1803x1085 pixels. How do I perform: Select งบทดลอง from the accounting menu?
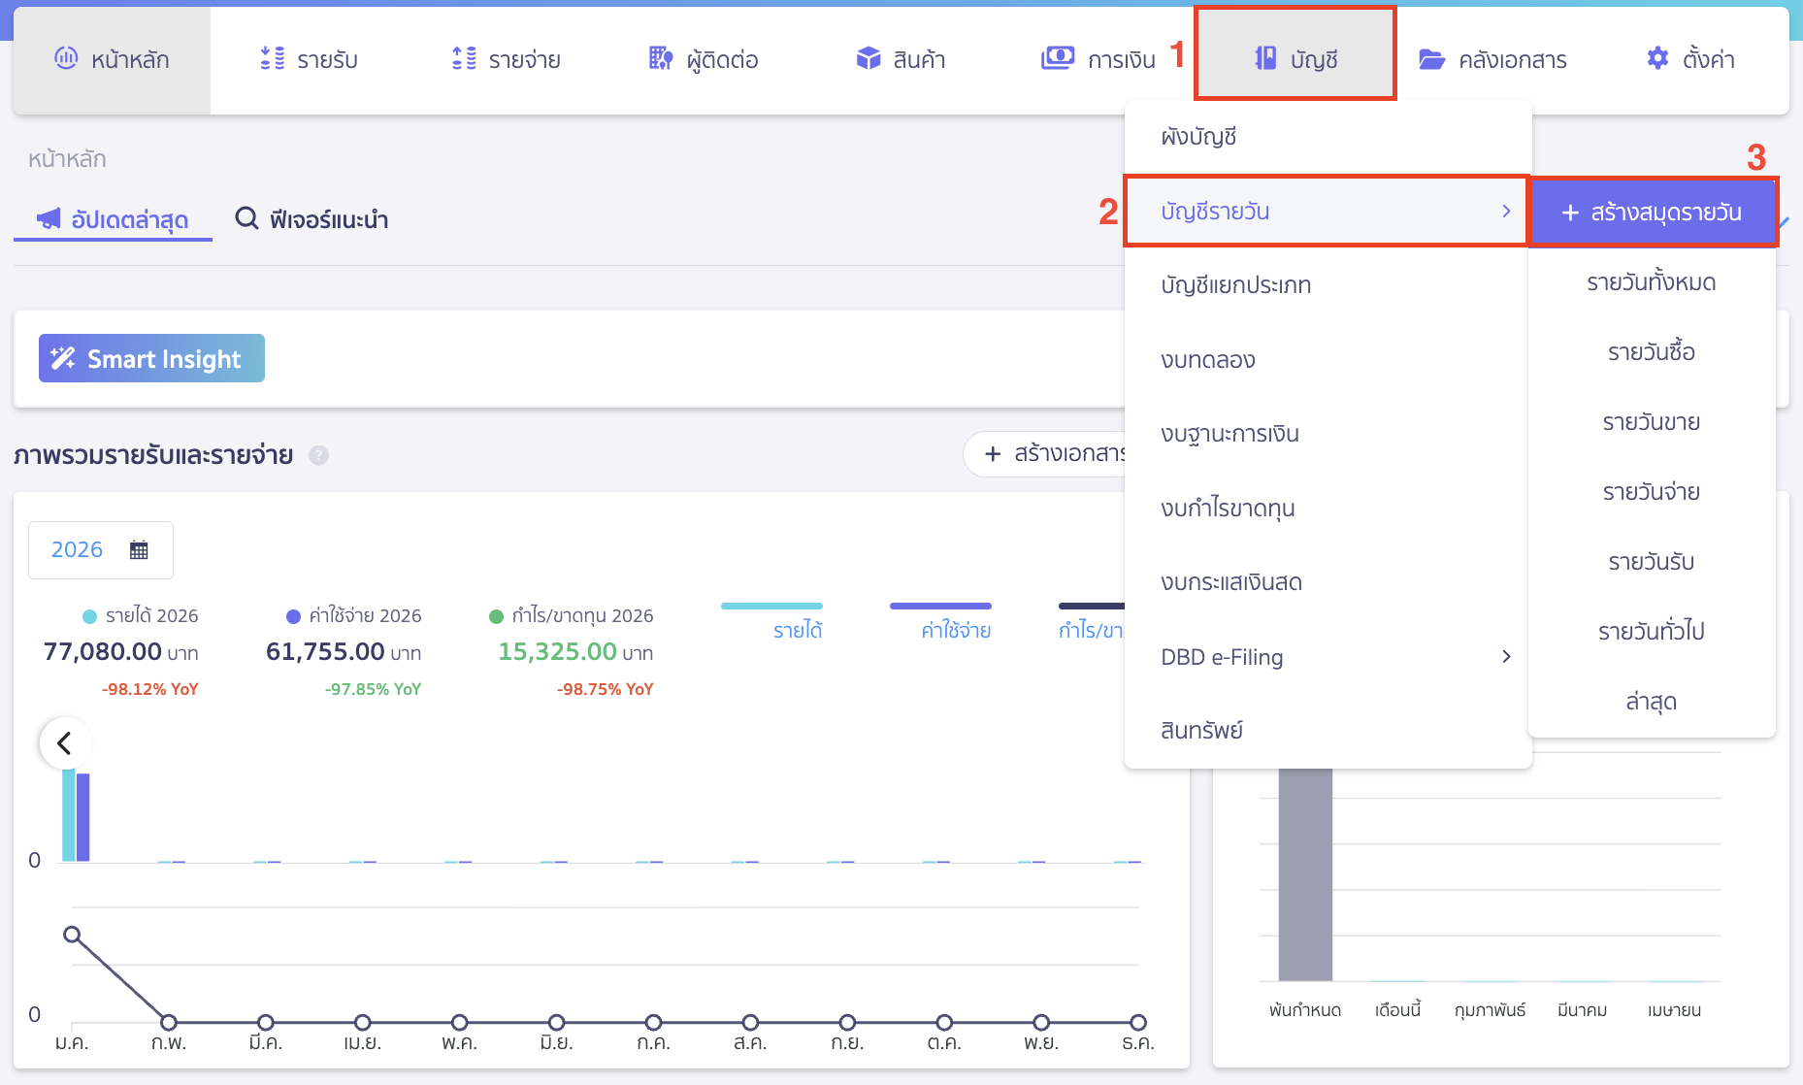pyautogui.click(x=1208, y=360)
